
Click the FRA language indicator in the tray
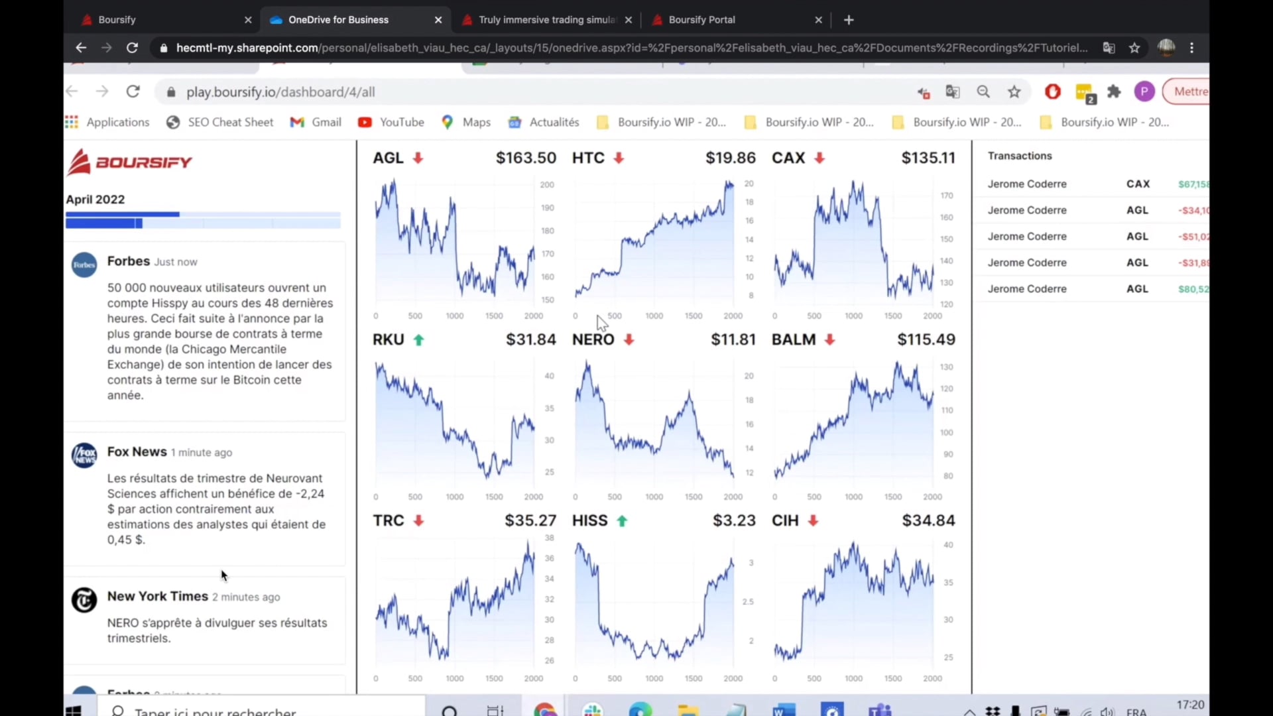pos(1136,711)
